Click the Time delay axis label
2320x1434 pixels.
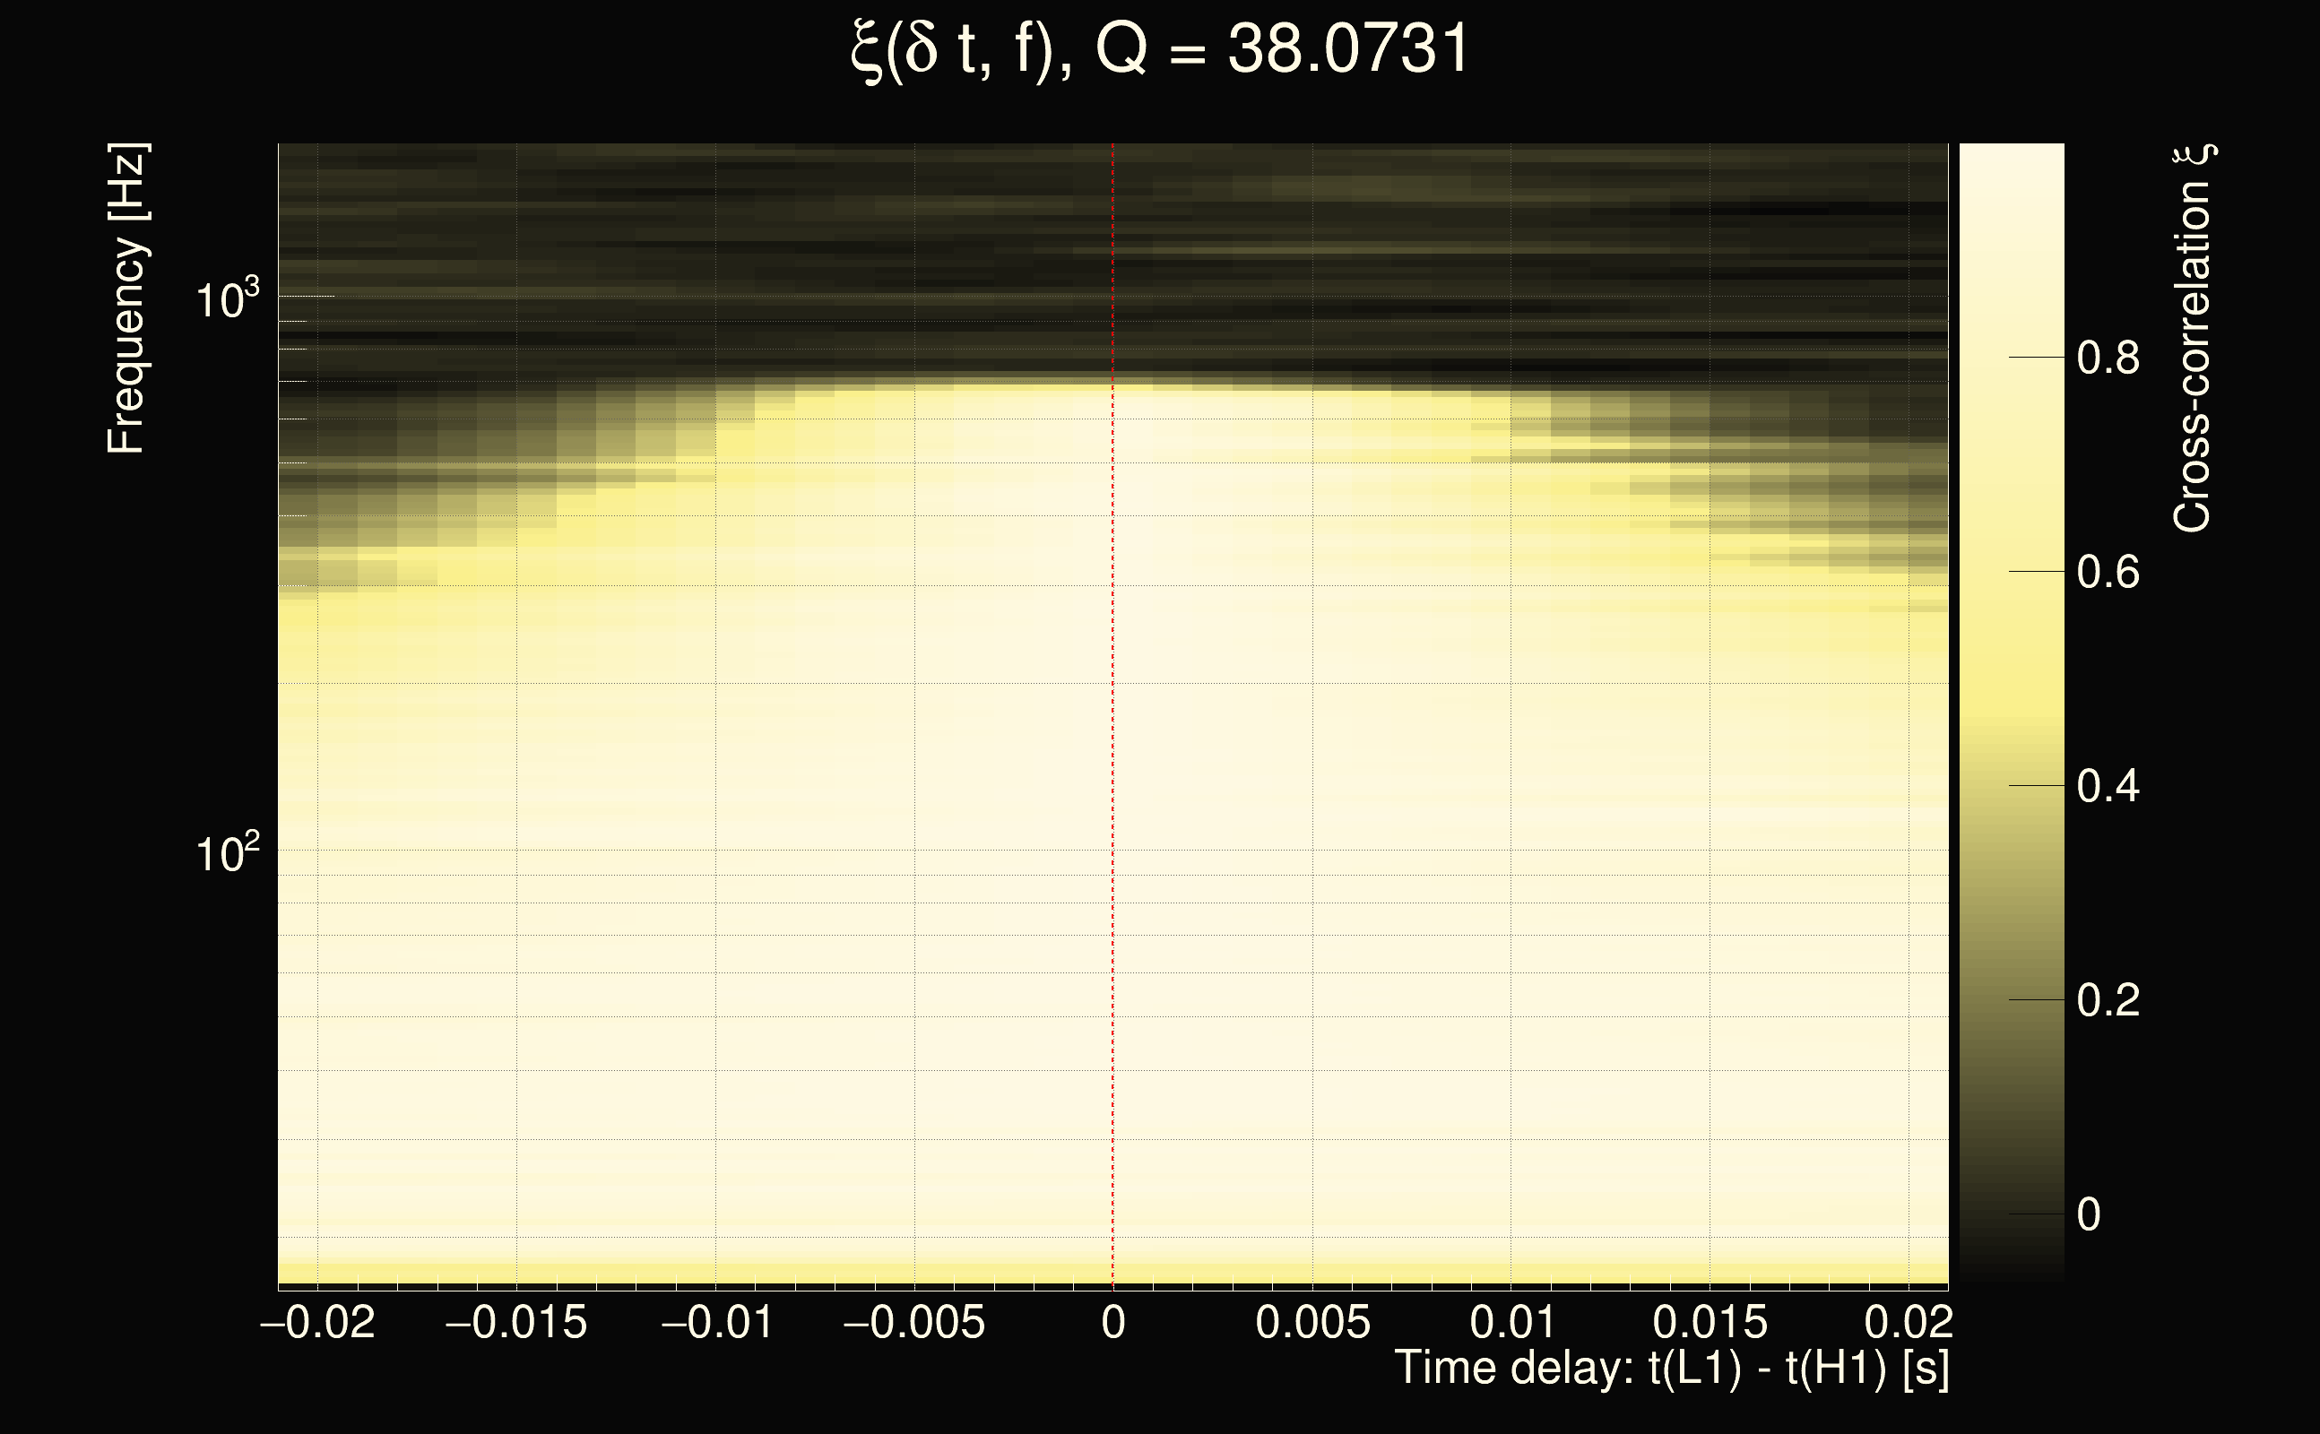[1671, 1369]
